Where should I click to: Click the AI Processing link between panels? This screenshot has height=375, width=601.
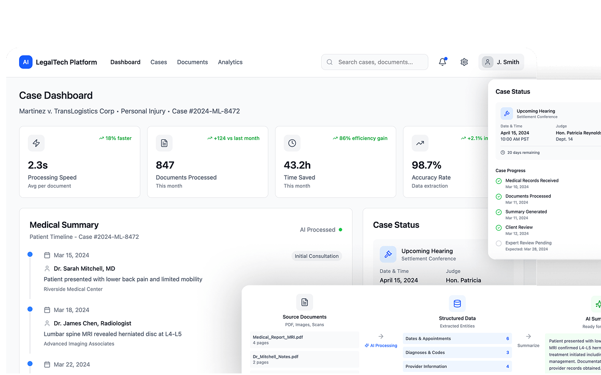(381, 345)
